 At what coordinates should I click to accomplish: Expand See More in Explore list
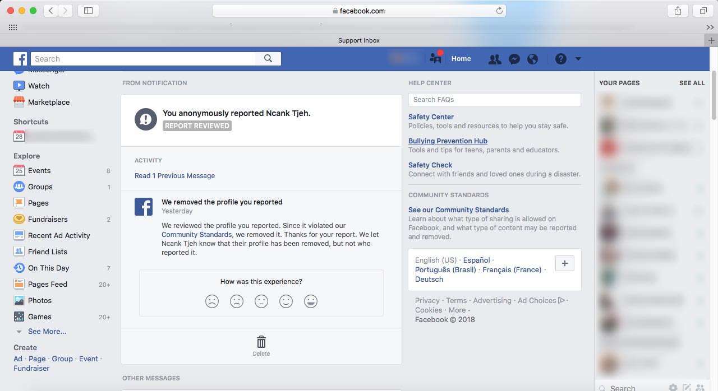point(47,332)
